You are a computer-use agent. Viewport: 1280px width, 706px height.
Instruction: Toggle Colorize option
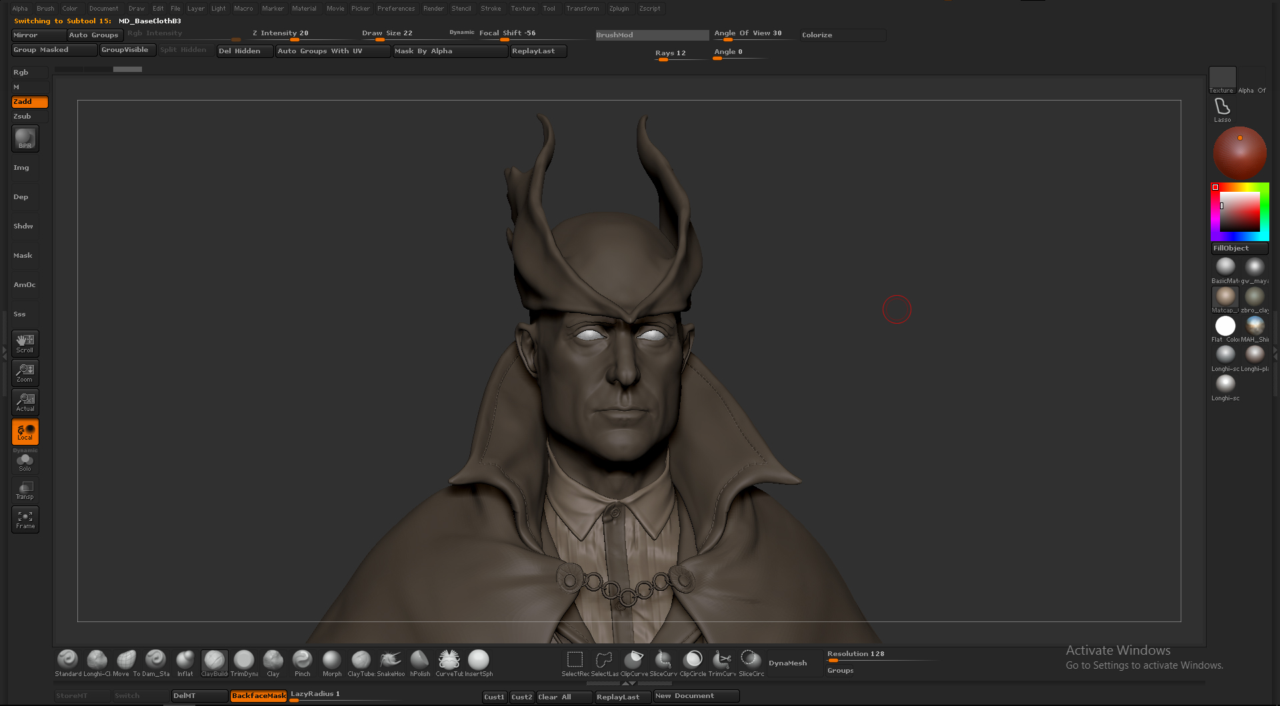[843, 35]
